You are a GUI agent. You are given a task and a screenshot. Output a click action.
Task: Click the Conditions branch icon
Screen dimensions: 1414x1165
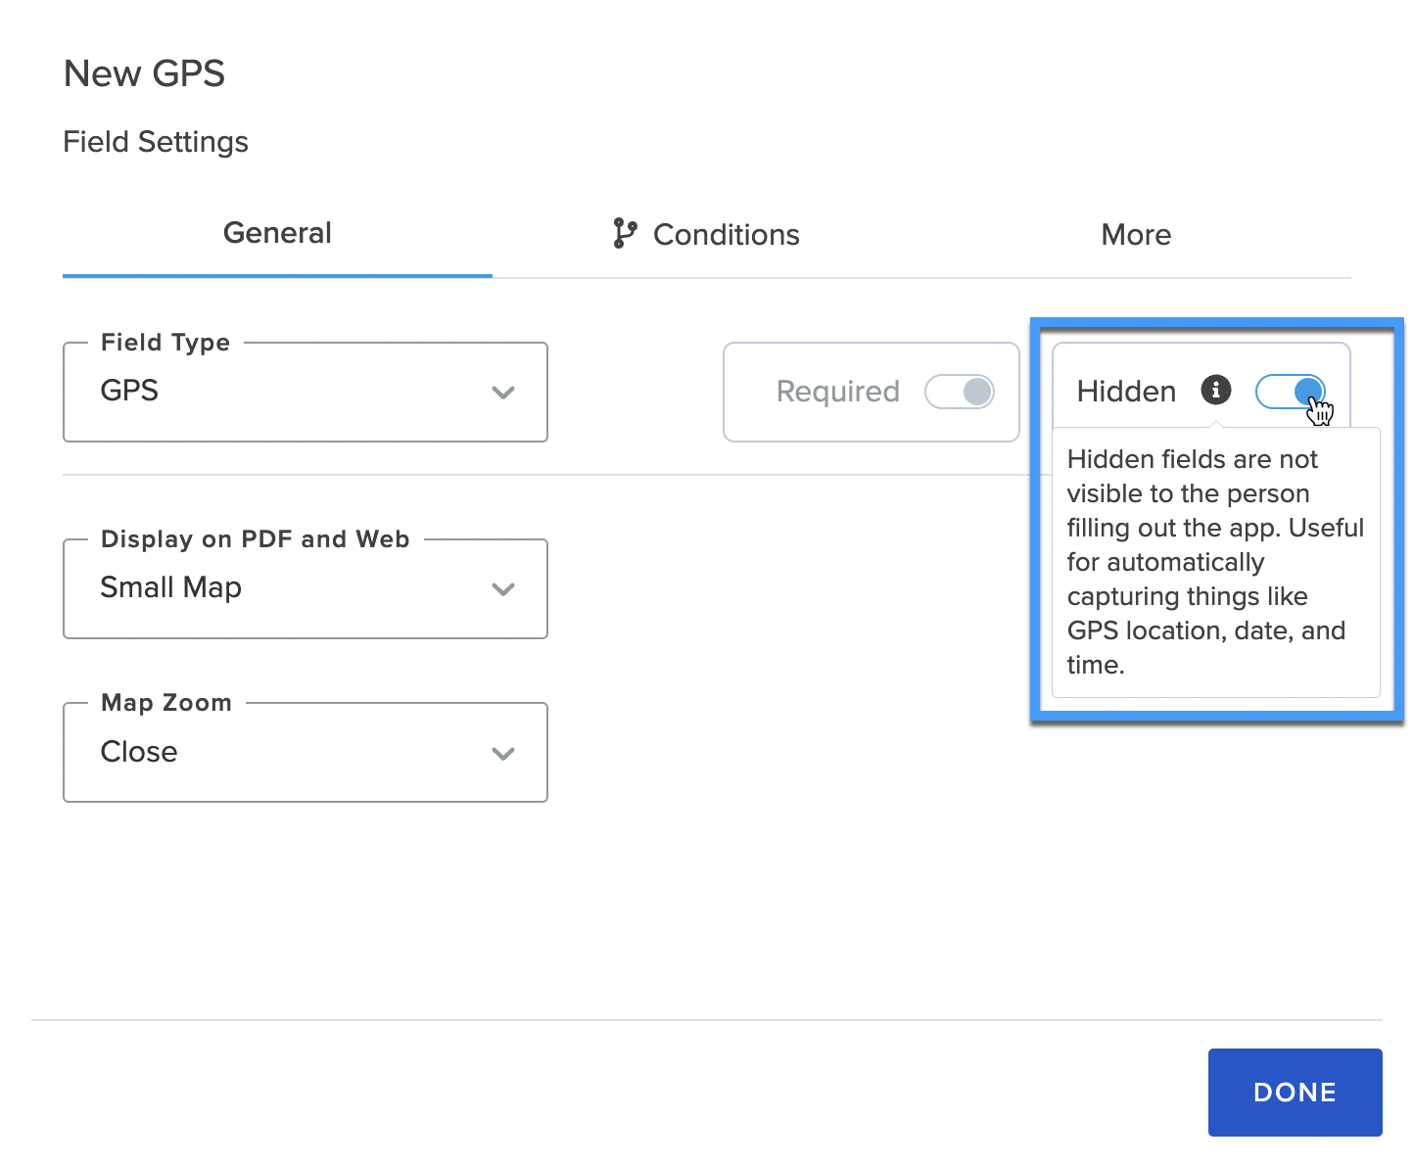(x=625, y=233)
